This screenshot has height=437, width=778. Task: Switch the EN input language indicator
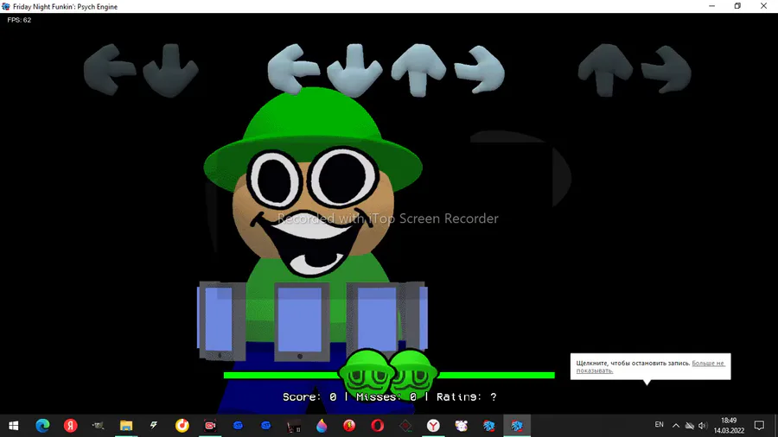tap(659, 425)
